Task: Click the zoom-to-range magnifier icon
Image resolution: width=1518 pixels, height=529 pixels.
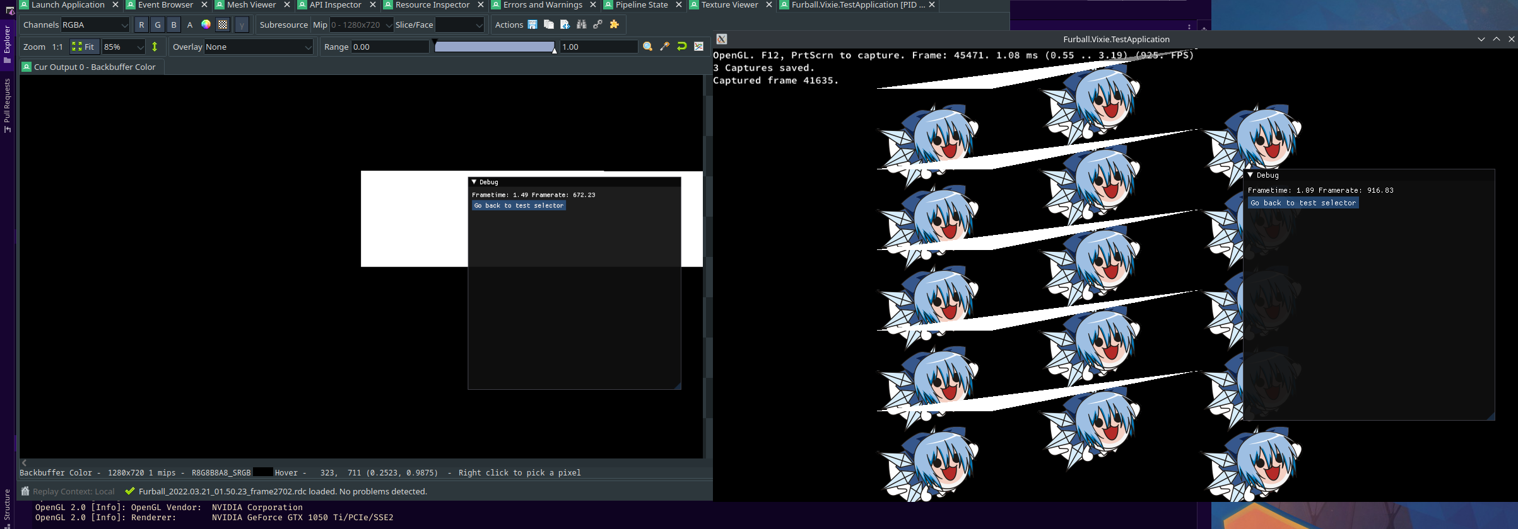Action: click(x=647, y=47)
